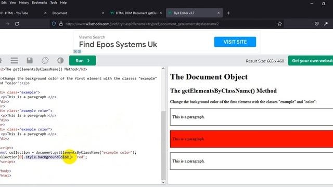
Task: Close the HTML - YouTube tab
Action: point(45,13)
